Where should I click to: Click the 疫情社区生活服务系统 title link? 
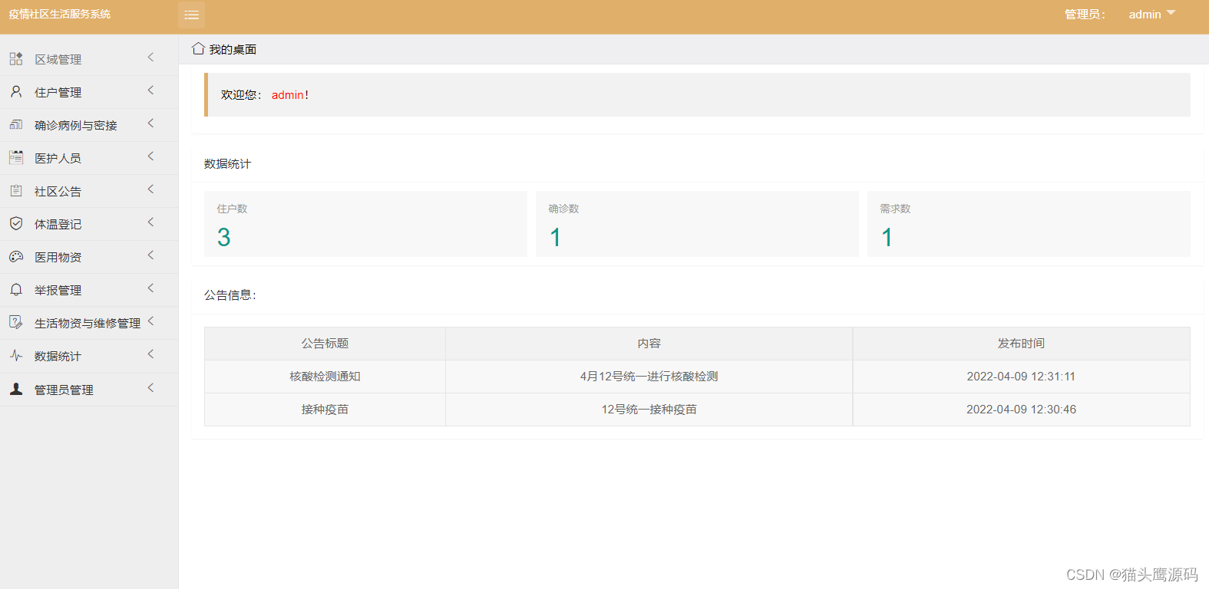pyautogui.click(x=60, y=14)
